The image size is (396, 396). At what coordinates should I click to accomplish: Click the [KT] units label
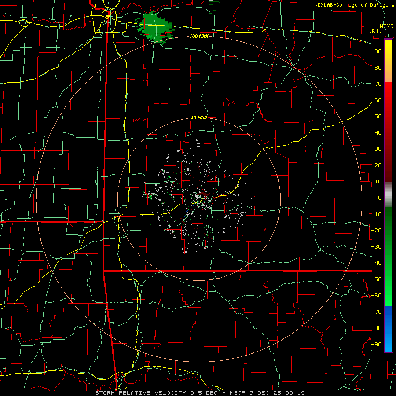375,30
